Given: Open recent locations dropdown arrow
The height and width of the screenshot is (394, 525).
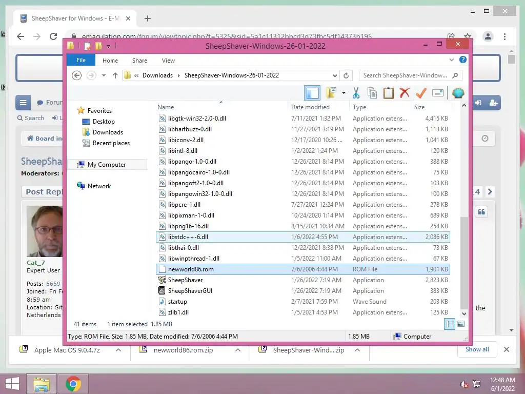Looking at the screenshot, I should [x=104, y=75].
